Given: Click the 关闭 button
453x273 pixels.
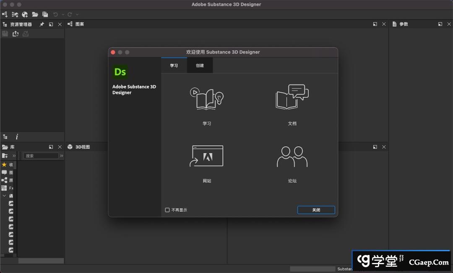Looking at the screenshot, I should tap(316, 210).
